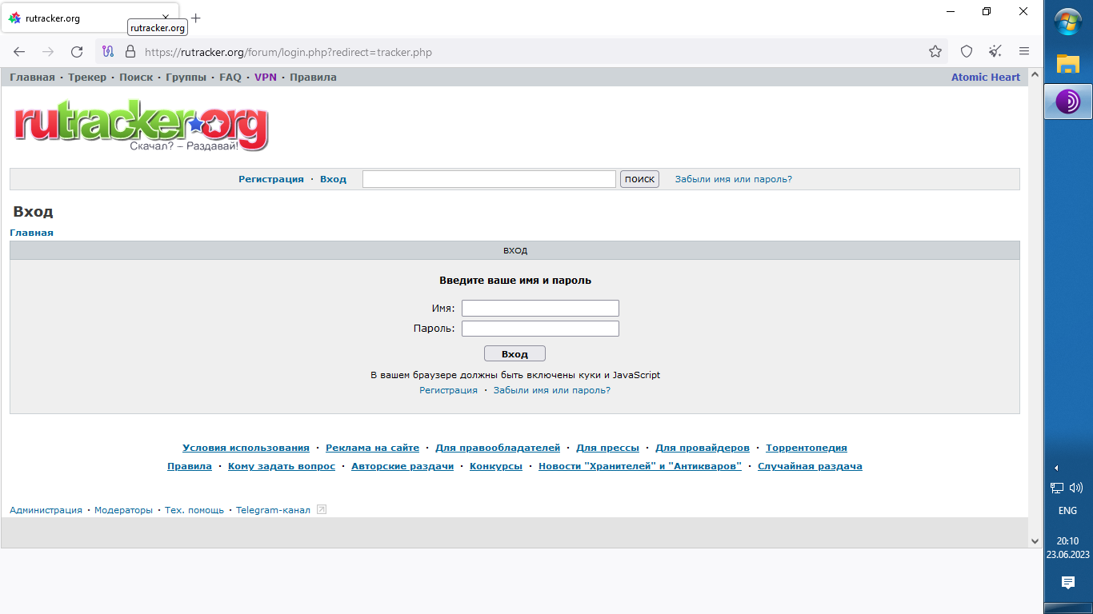Click the Tor Browser taskbar icon
This screenshot has height=614, width=1093.
pyautogui.click(x=1068, y=102)
